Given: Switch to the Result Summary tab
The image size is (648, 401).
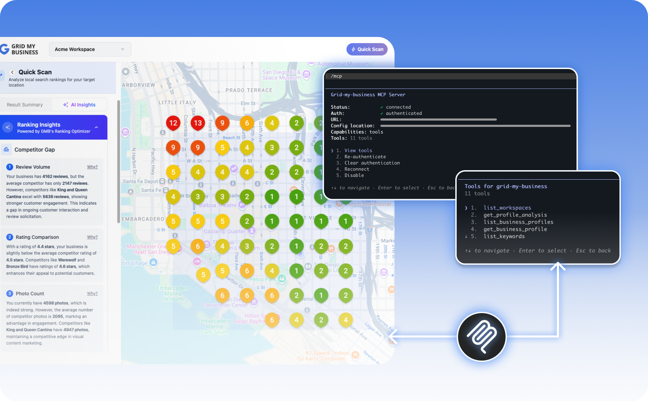Looking at the screenshot, I should (x=25, y=105).
